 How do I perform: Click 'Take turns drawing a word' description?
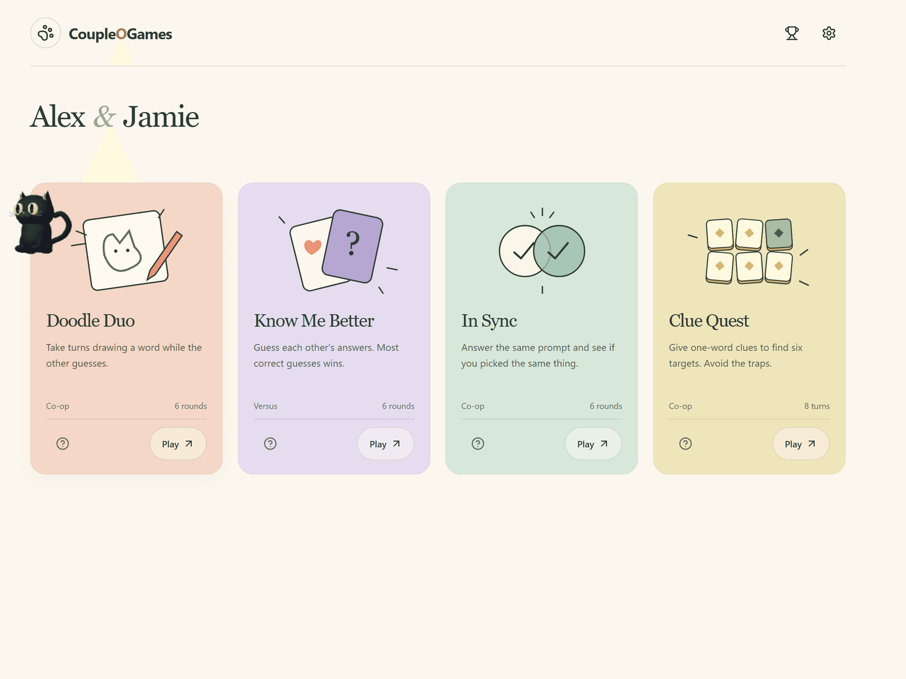tap(124, 355)
